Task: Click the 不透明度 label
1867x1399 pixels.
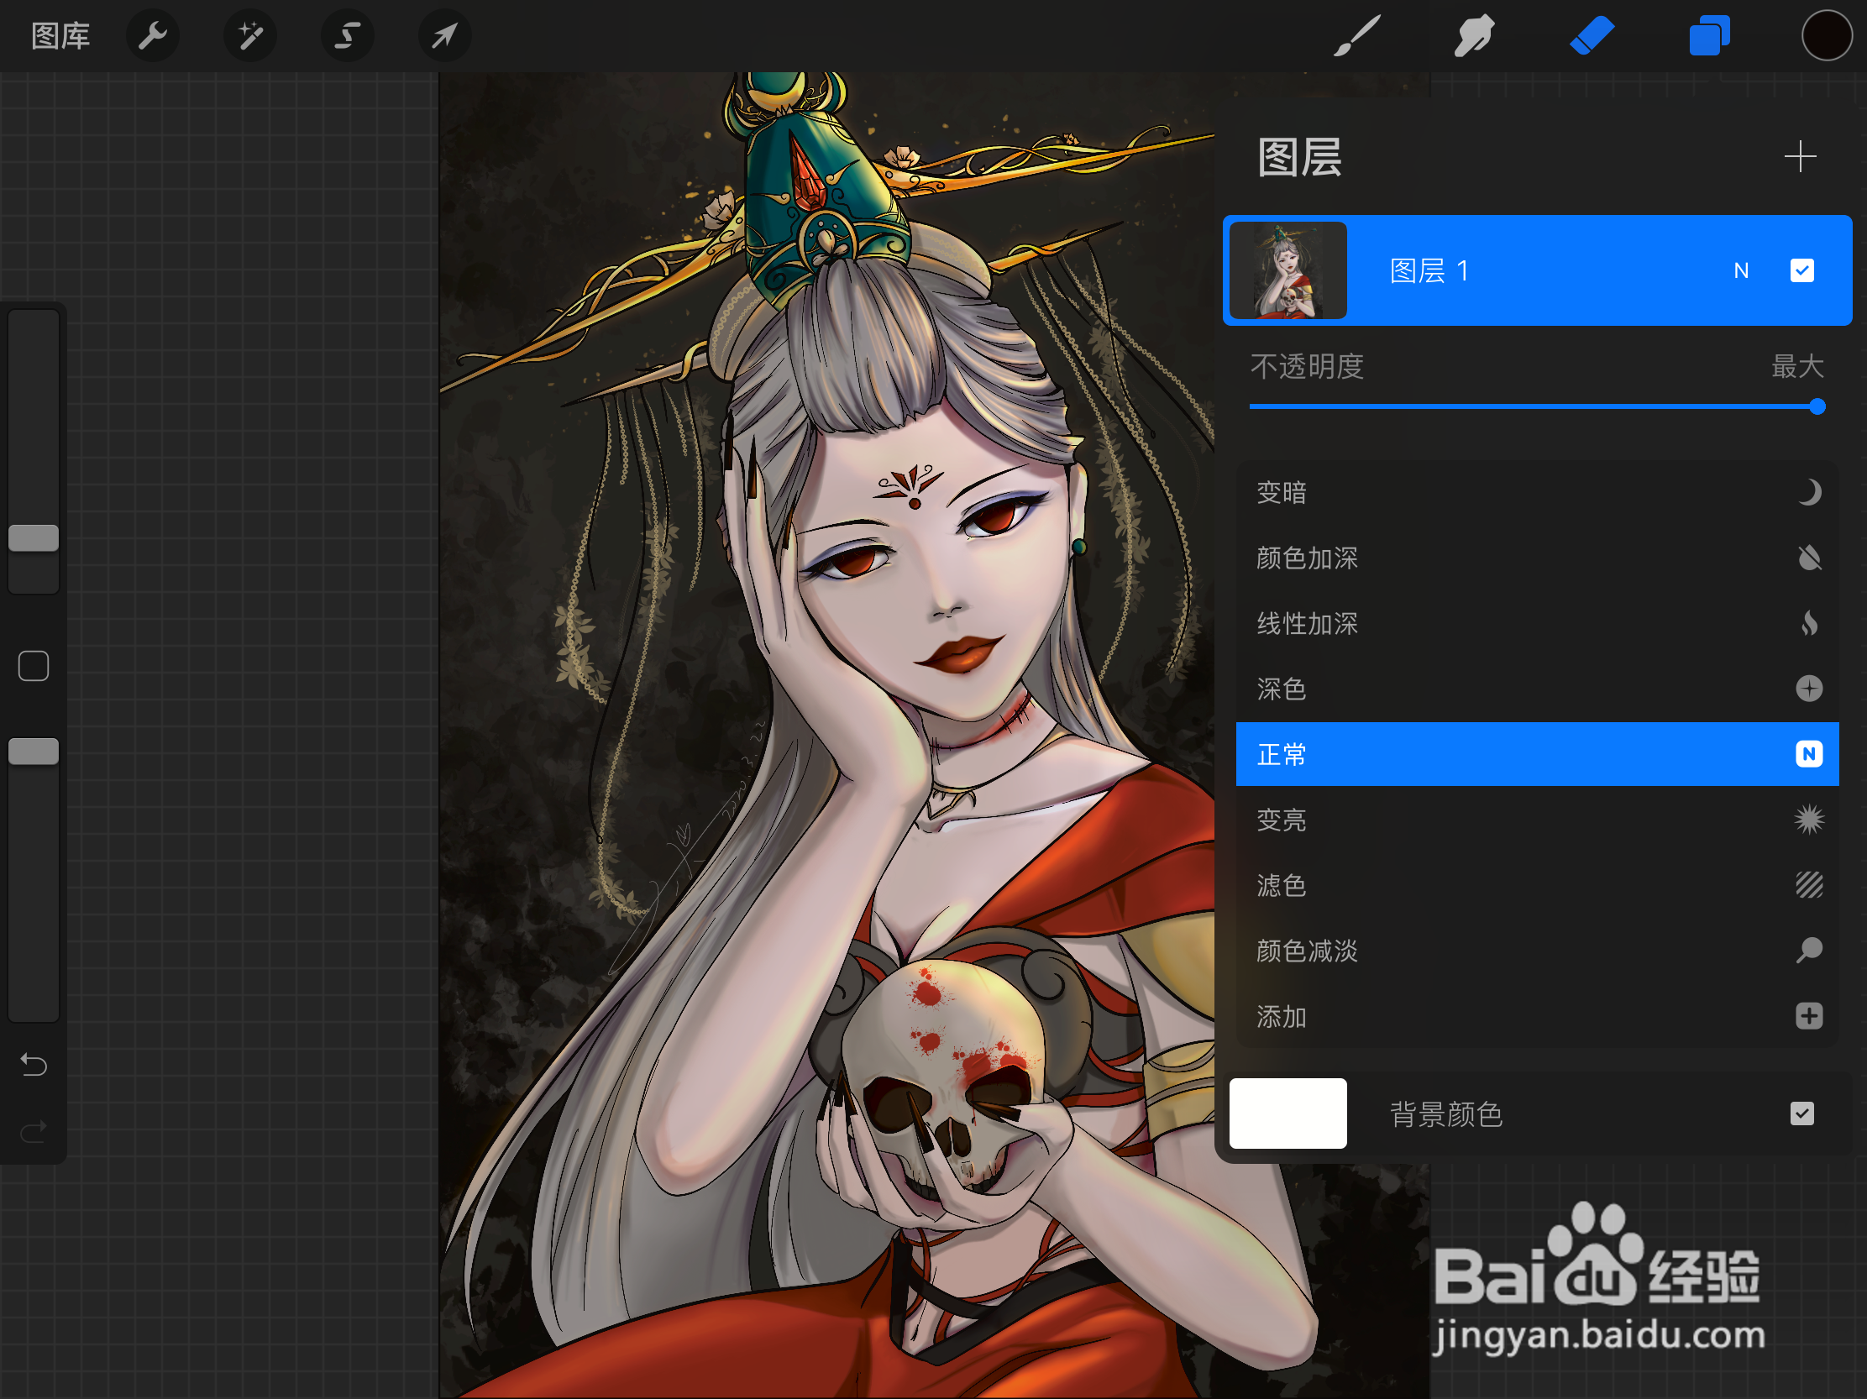Action: click(x=1307, y=367)
